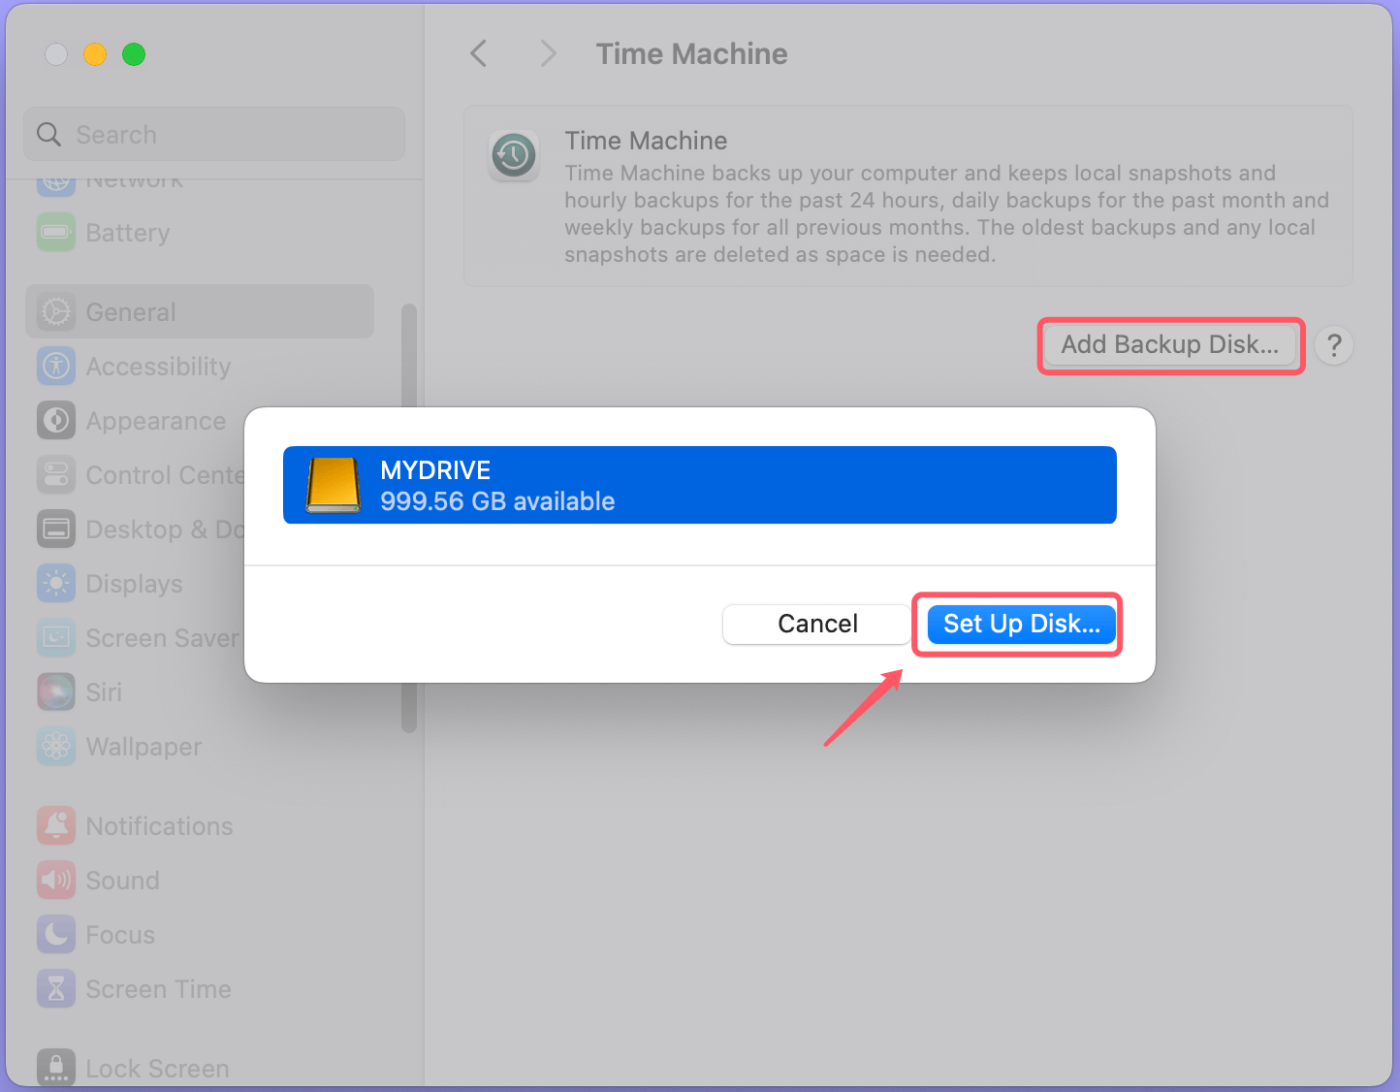Open Sound settings
This screenshot has width=1400, height=1092.
pyautogui.click(x=122, y=880)
